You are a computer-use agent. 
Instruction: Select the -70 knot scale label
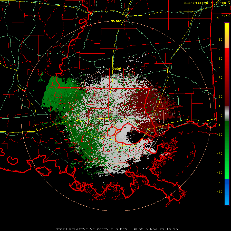219,182
